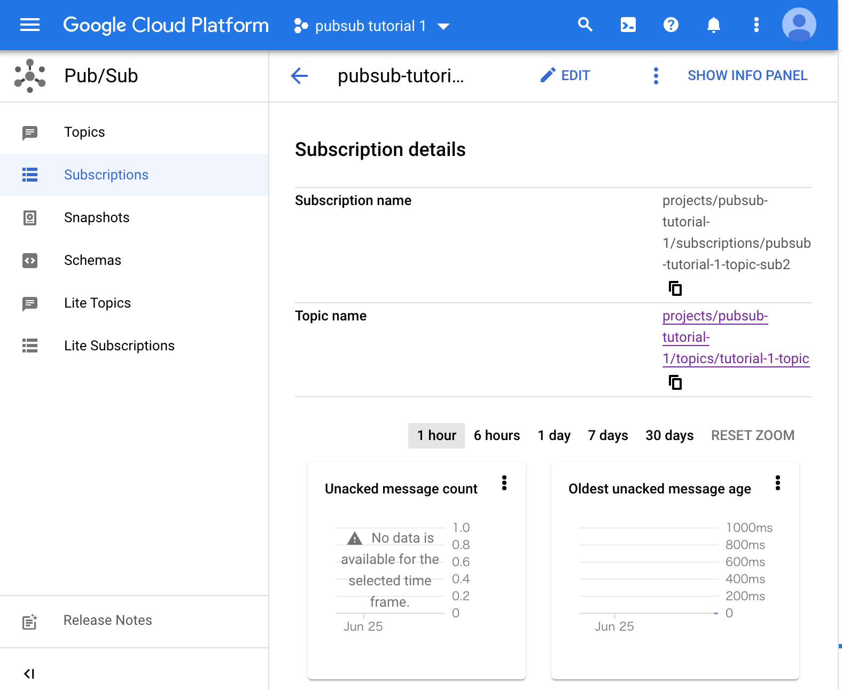Open Unacked message count chart options
This screenshot has width=842, height=690.
pos(504,483)
